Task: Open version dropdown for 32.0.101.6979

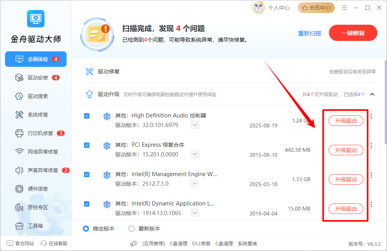Action: tap(195, 125)
